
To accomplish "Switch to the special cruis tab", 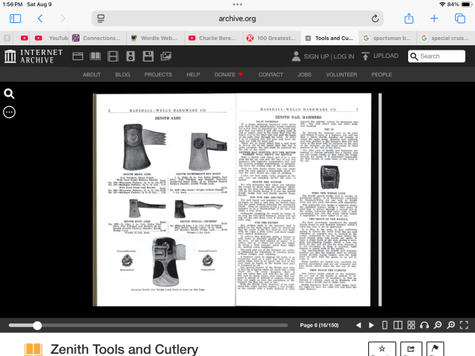I will click(446, 38).
